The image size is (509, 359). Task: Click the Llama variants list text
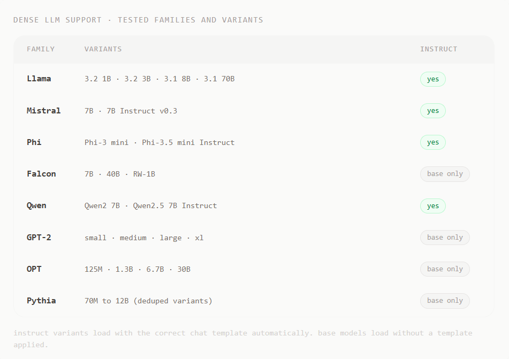point(159,79)
